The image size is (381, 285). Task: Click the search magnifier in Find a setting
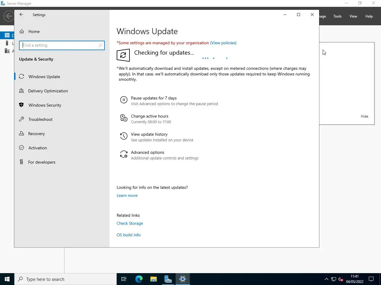[x=100, y=45]
